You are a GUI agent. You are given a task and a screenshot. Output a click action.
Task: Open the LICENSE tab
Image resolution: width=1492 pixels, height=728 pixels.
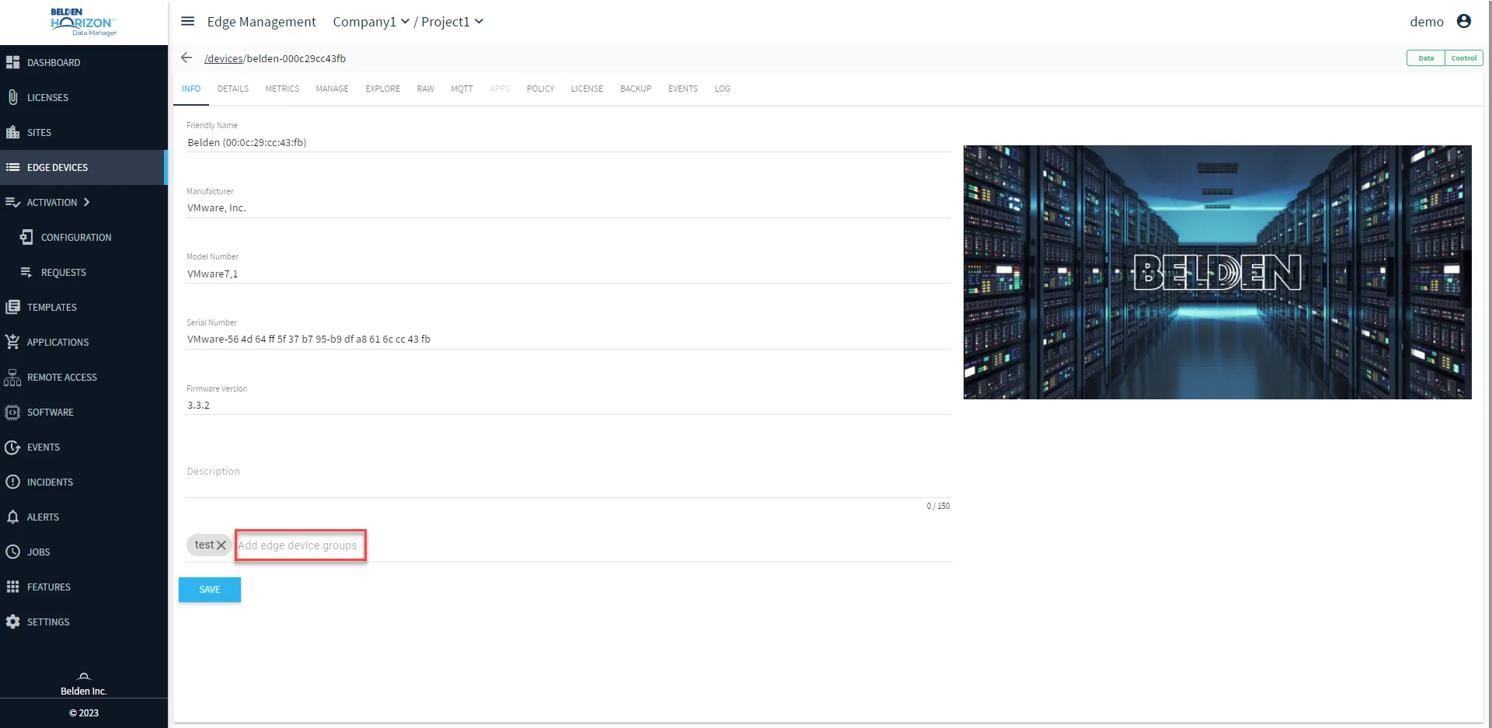pyautogui.click(x=587, y=89)
